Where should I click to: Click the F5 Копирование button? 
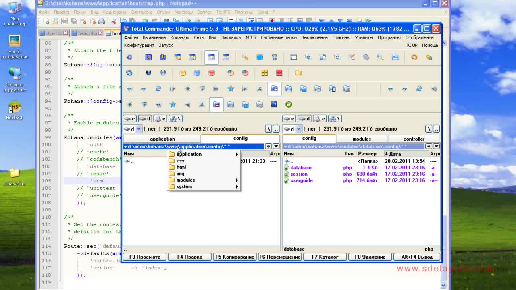[x=235, y=257]
